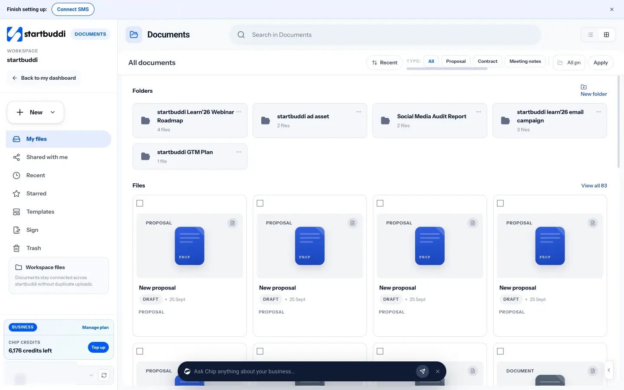Click the Chip assistant logo icon
The height and width of the screenshot is (390, 624).
click(x=187, y=371)
